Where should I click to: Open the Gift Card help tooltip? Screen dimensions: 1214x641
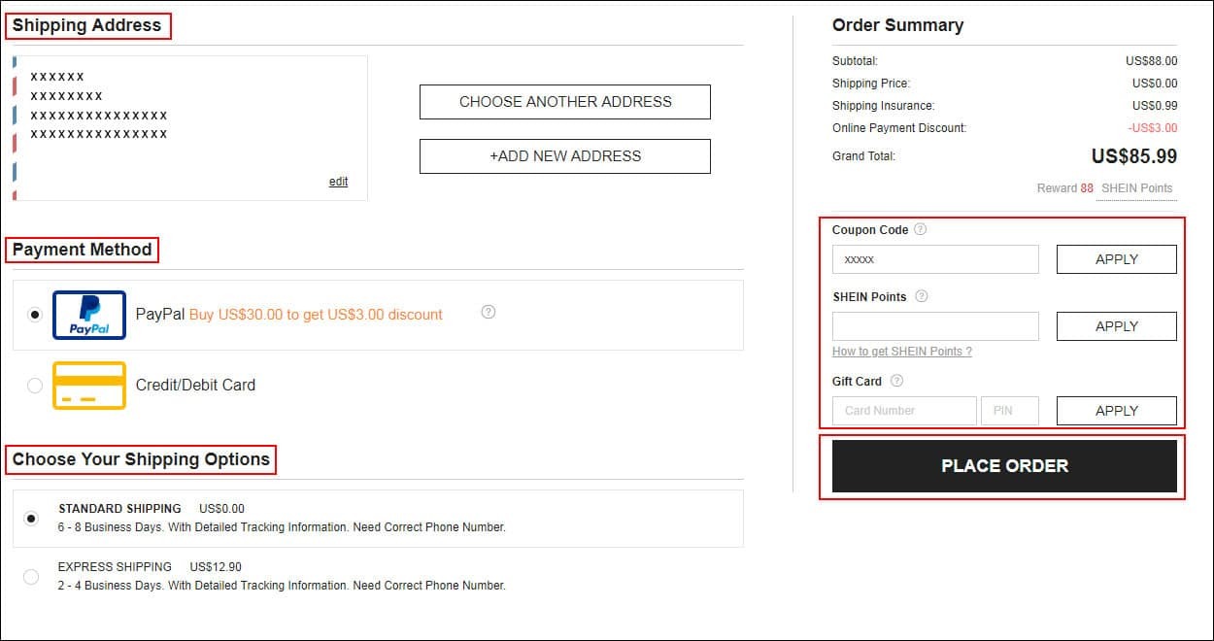[x=894, y=381]
